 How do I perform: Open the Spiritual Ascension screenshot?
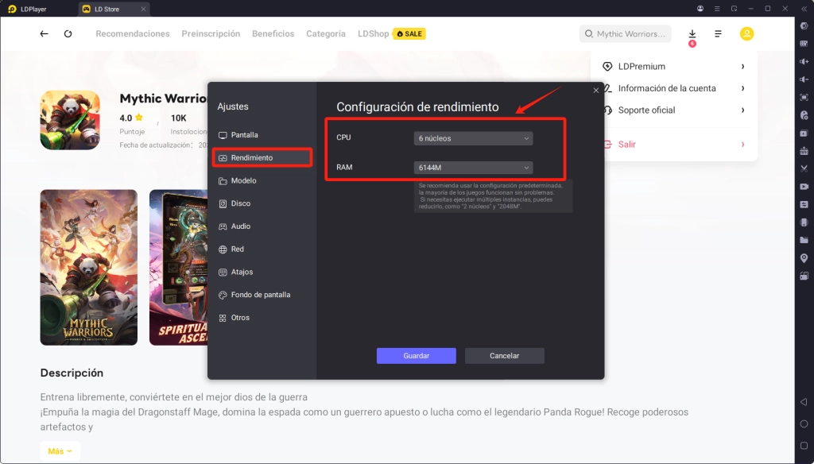point(179,267)
